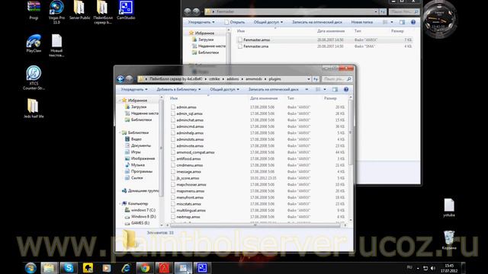Toggle preview pane in the plugins window
Image resolution: width=488 pixels, height=274 pixels.
pyautogui.click(x=335, y=90)
